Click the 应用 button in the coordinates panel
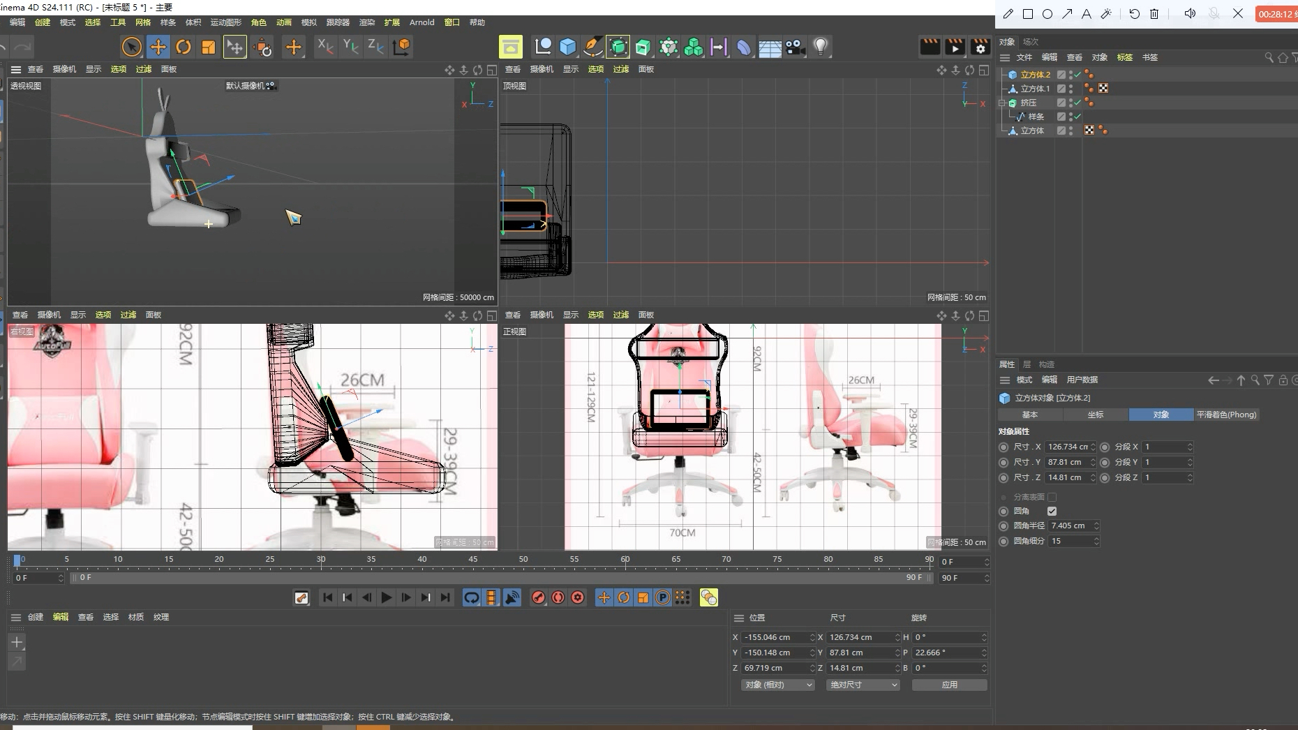This screenshot has width=1298, height=730. click(x=950, y=685)
